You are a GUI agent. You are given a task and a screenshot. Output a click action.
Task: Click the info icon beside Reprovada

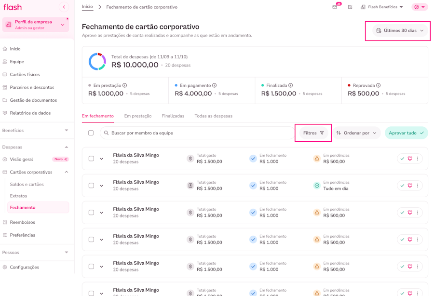click(x=379, y=85)
